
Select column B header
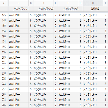18,3
